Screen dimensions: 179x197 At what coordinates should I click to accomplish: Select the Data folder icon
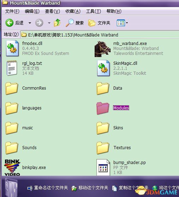103,88
